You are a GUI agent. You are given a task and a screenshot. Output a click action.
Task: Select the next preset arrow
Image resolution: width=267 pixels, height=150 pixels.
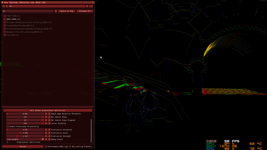pyautogui.click(x=7, y=6)
